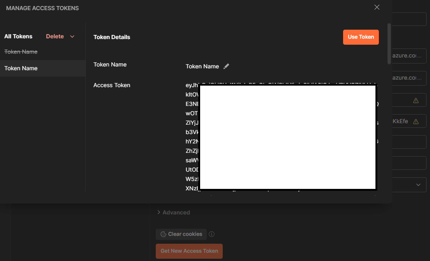Screen dimensions: 430x261
Task: Click the dialog's vertical scrollbar
Action: pos(389,43)
